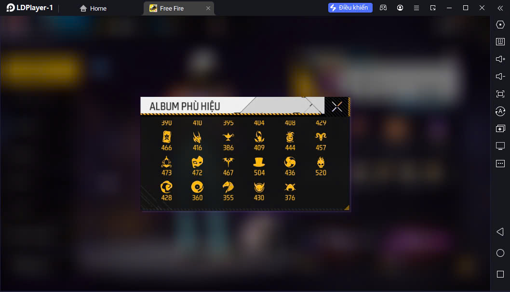Close the Album Phù Hiệu popup

(x=336, y=106)
